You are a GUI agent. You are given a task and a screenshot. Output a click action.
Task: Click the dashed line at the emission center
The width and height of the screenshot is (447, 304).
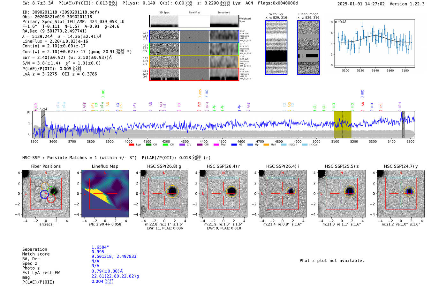(x=343, y=124)
